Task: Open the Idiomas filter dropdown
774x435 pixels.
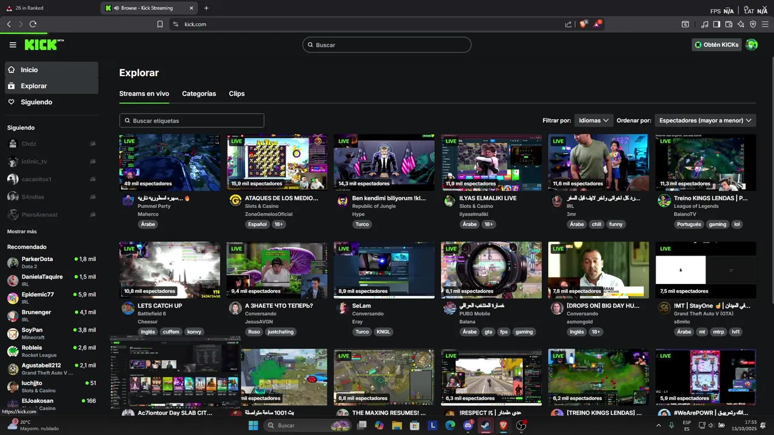Action: (x=594, y=120)
